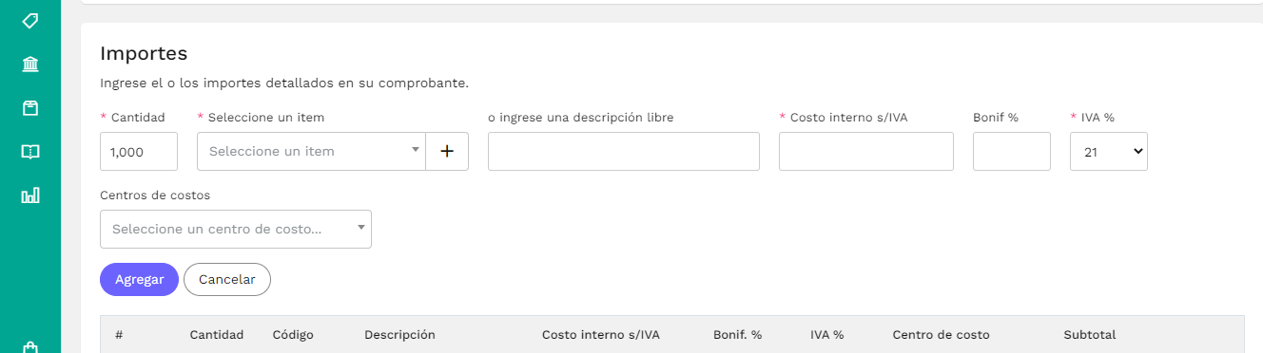Open the shopping bag icon in sidebar
The width and height of the screenshot is (1263, 353).
click(x=30, y=347)
